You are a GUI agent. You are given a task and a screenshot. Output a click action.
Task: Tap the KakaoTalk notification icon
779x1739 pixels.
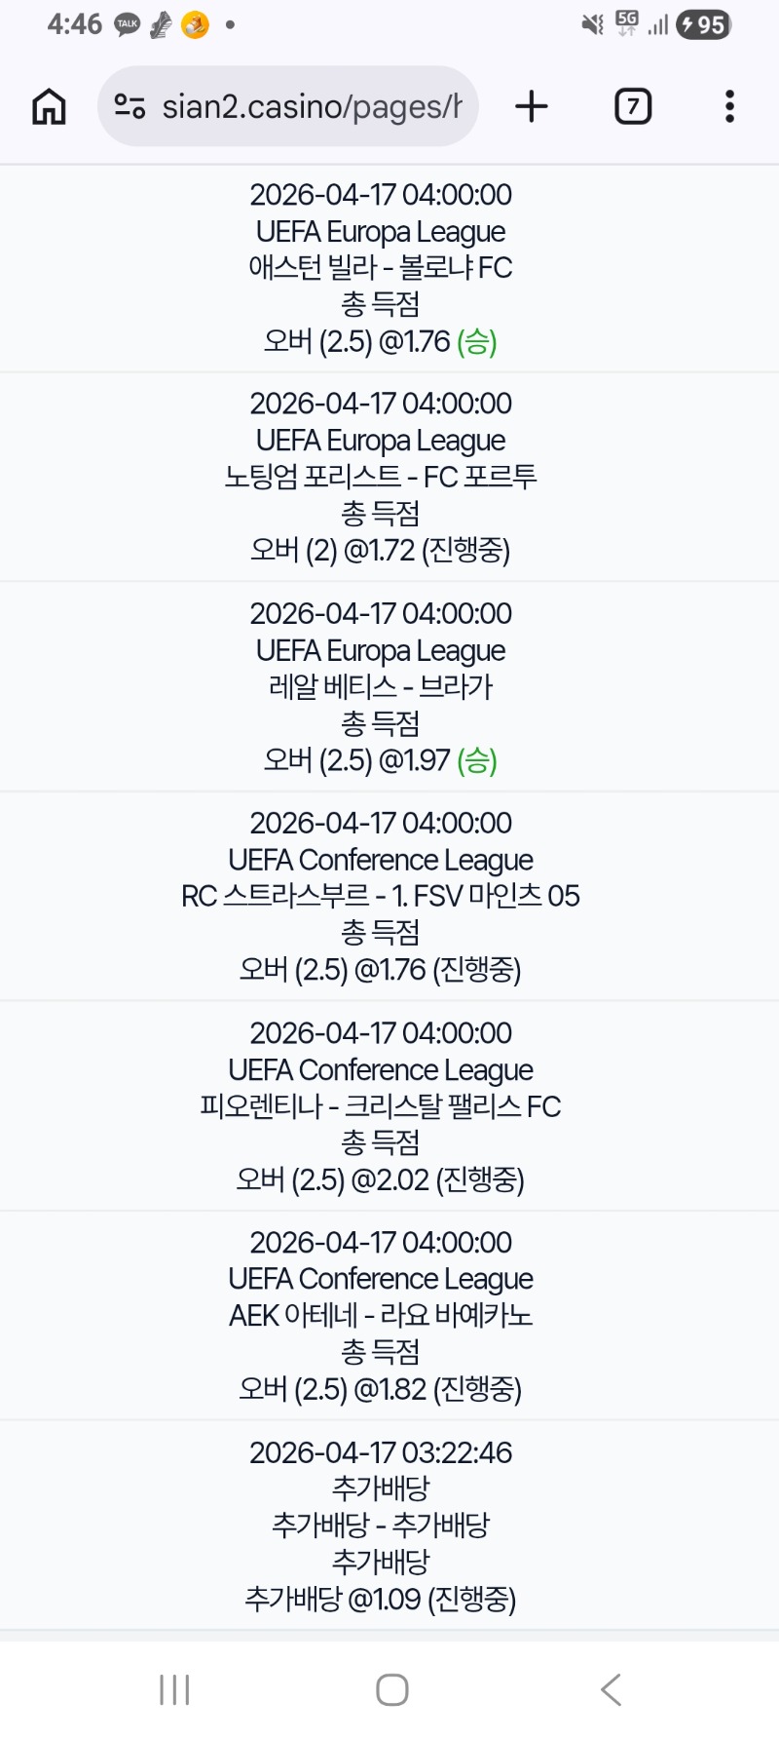pos(127,24)
